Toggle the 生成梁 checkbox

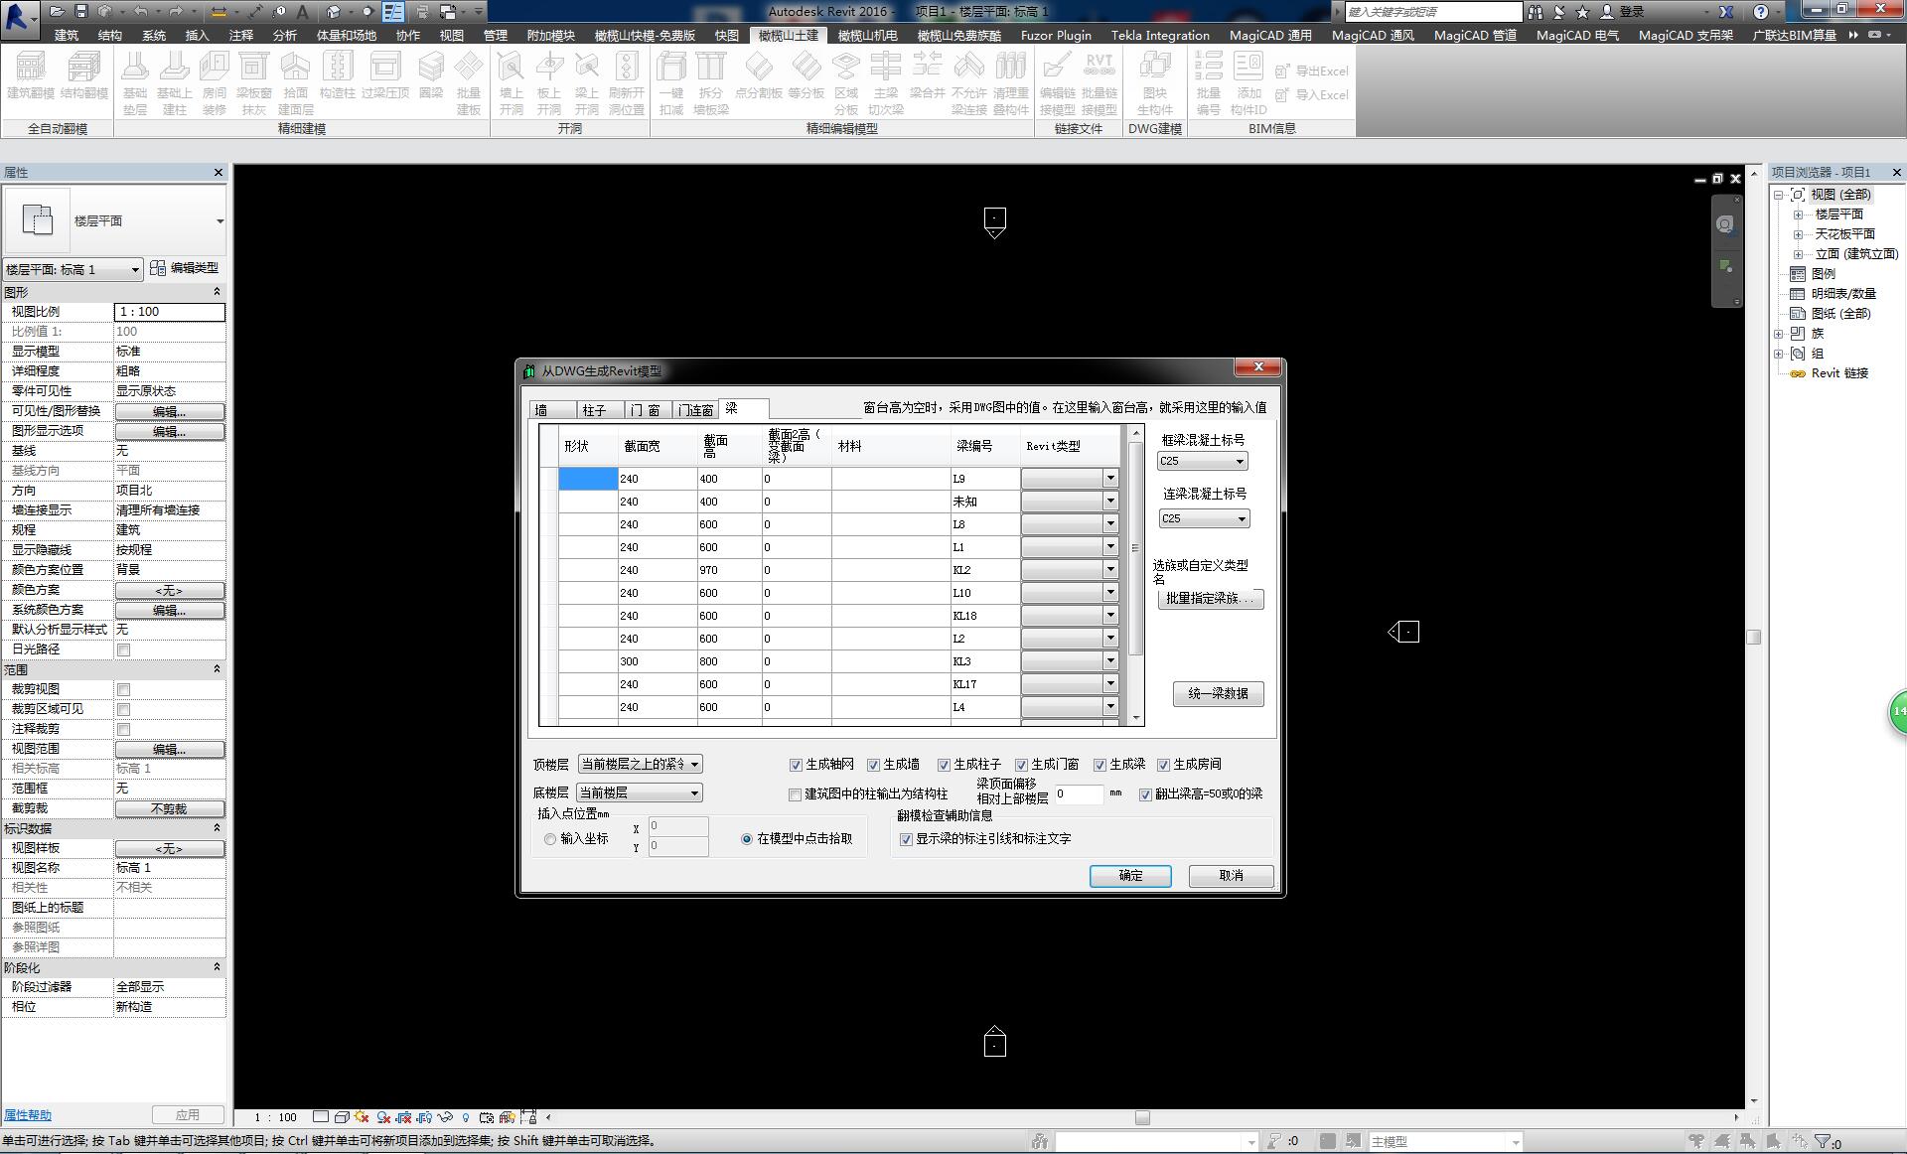(x=1100, y=765)
